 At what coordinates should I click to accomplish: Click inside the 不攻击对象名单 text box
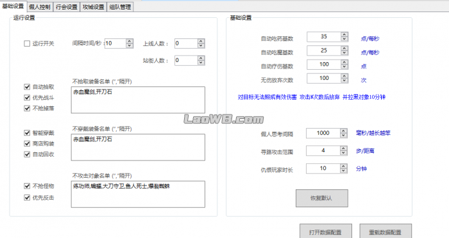click(x=138, y=194)
